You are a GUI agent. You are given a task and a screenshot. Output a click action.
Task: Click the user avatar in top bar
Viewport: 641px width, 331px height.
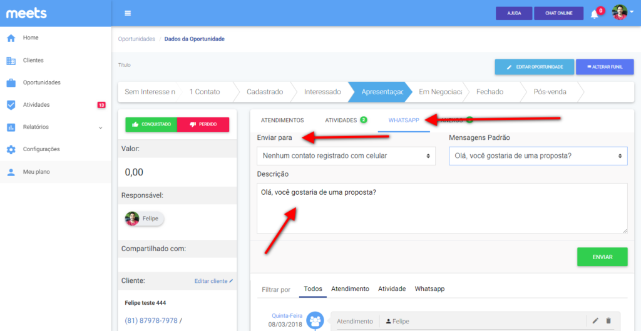tap(619, 13)
